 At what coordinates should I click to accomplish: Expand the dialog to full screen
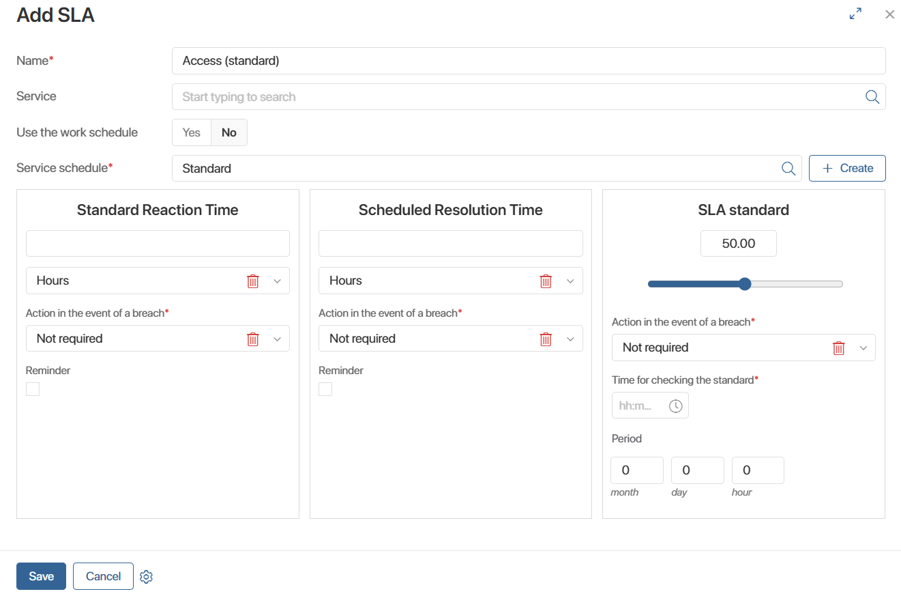(x=855, y=14)
